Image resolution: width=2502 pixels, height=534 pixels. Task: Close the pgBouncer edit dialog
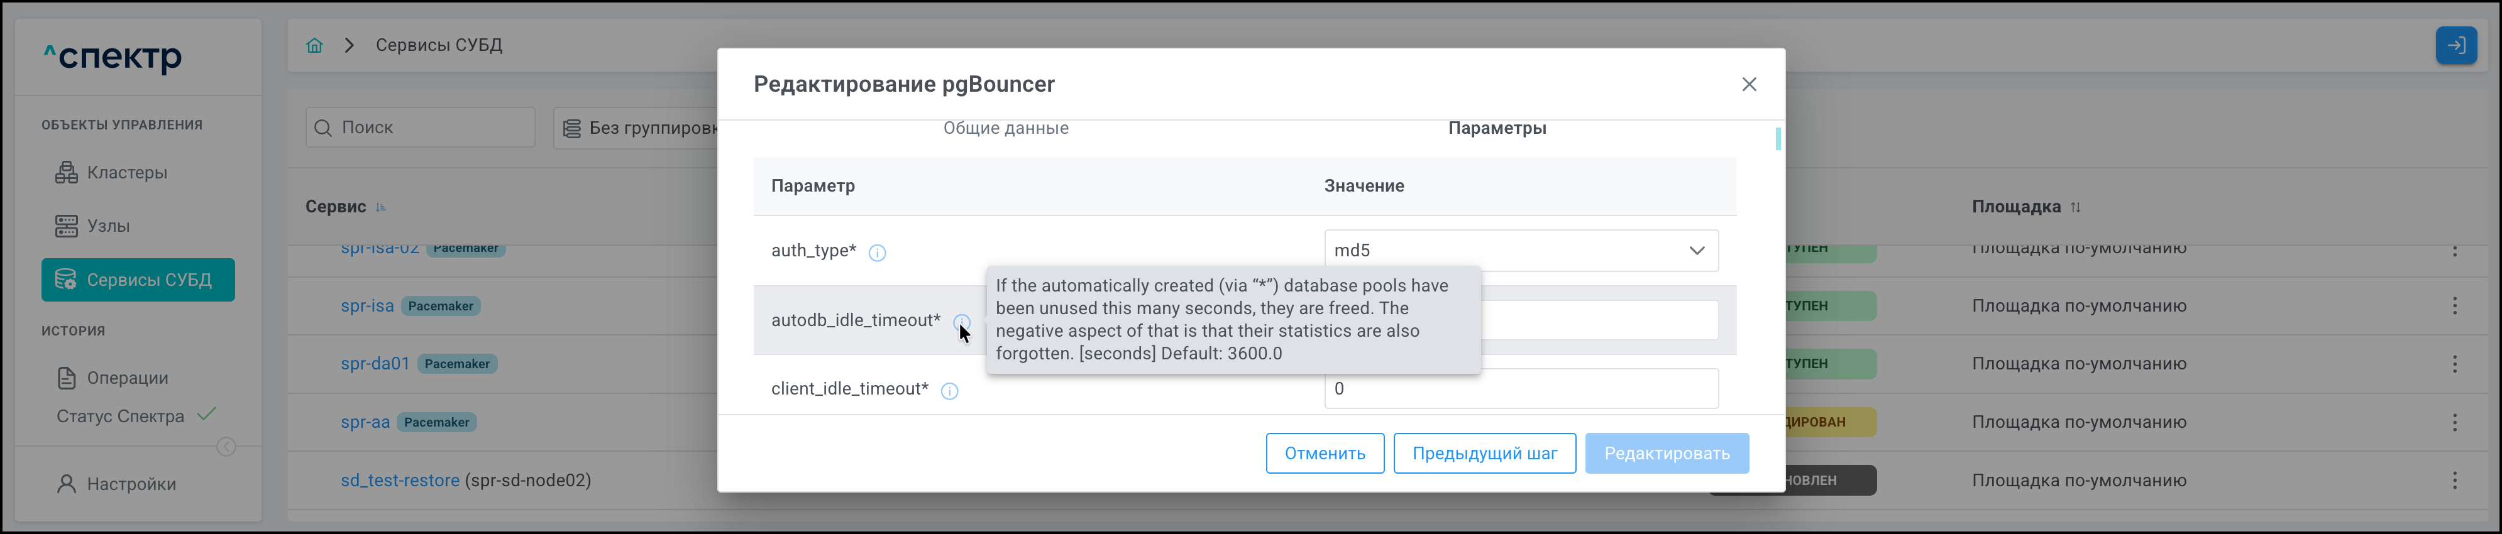pyautogui.click(x=1750, y=84)
